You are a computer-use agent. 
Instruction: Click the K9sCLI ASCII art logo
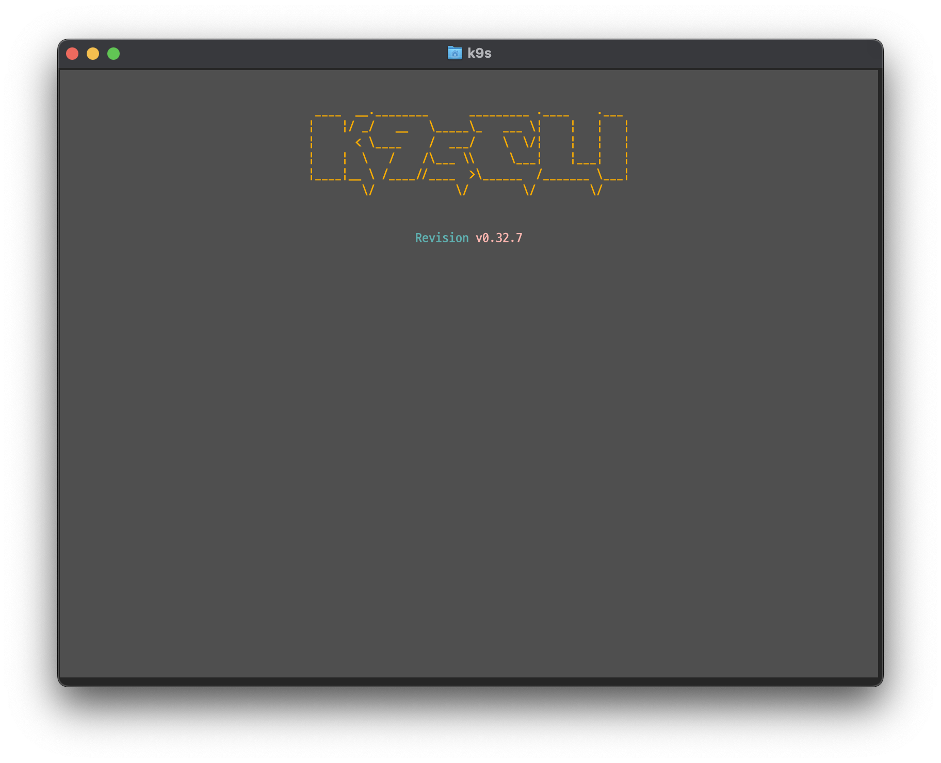(x=469, y=154)
